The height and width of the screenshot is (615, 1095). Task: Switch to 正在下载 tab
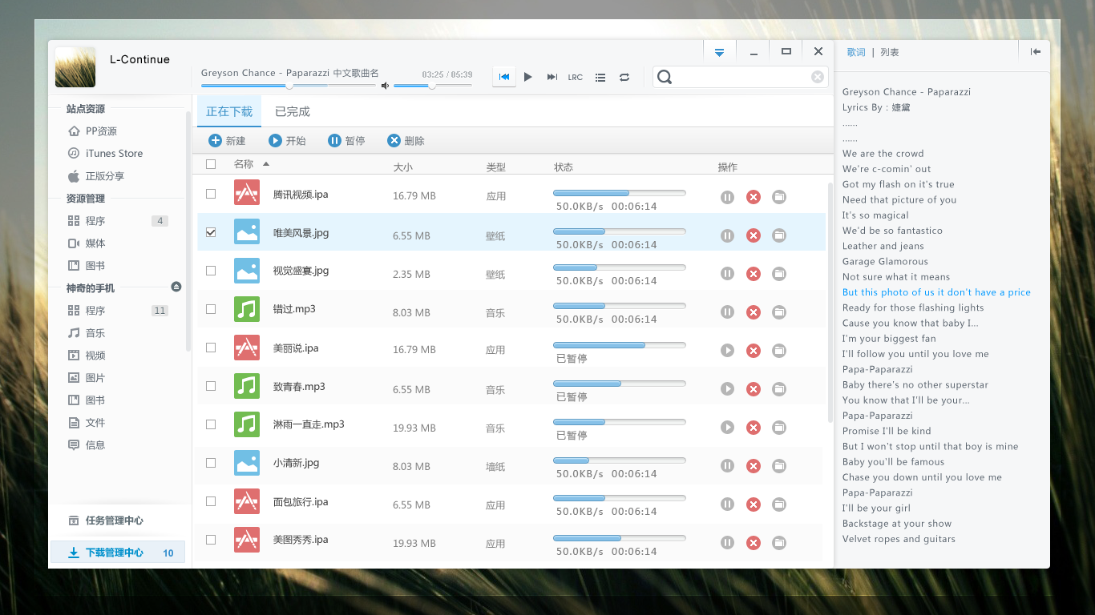[x=229, y=111]
